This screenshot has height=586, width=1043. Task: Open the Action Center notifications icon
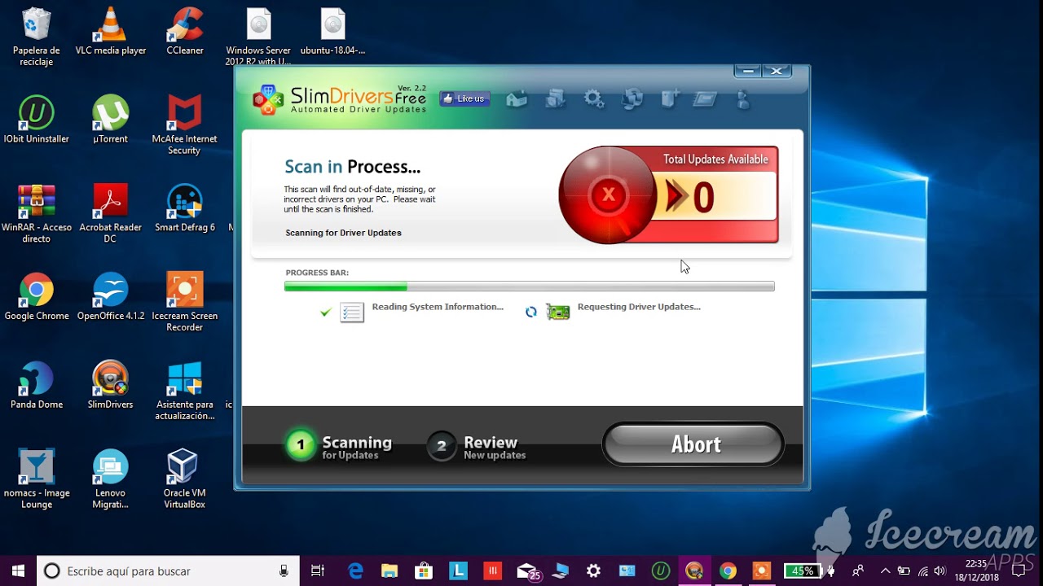tap(1019, 571)
